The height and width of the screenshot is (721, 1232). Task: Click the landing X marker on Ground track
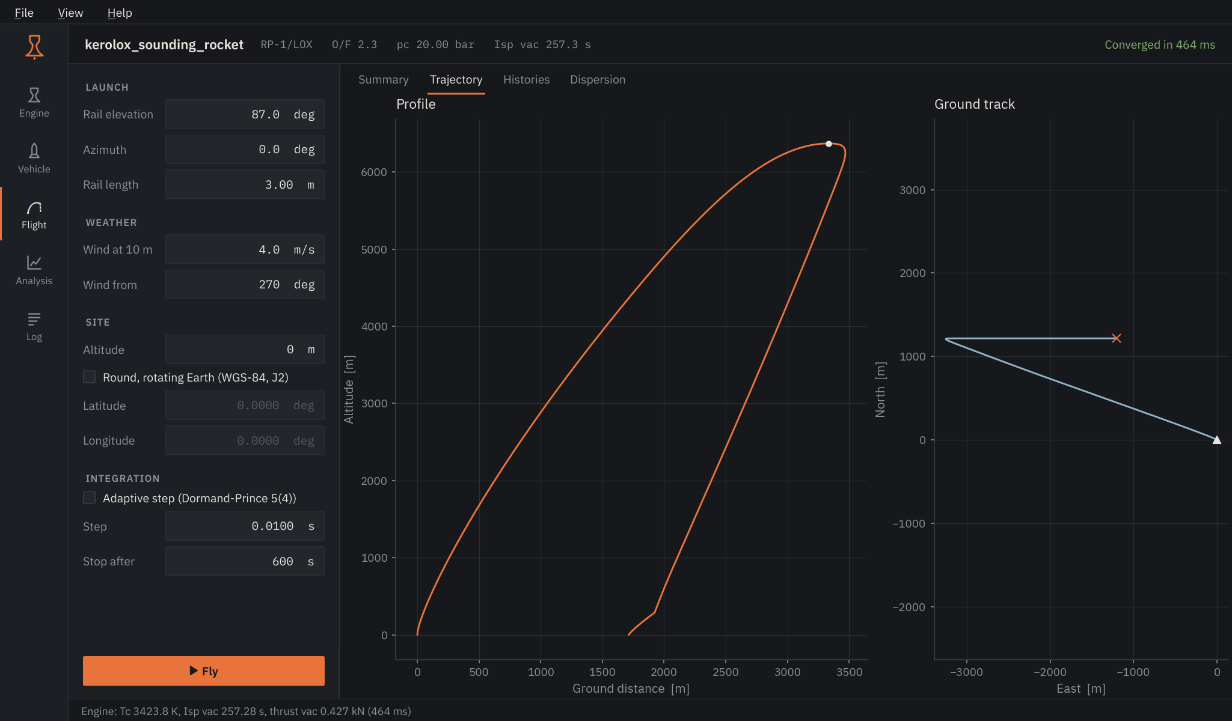[1117, 338]
